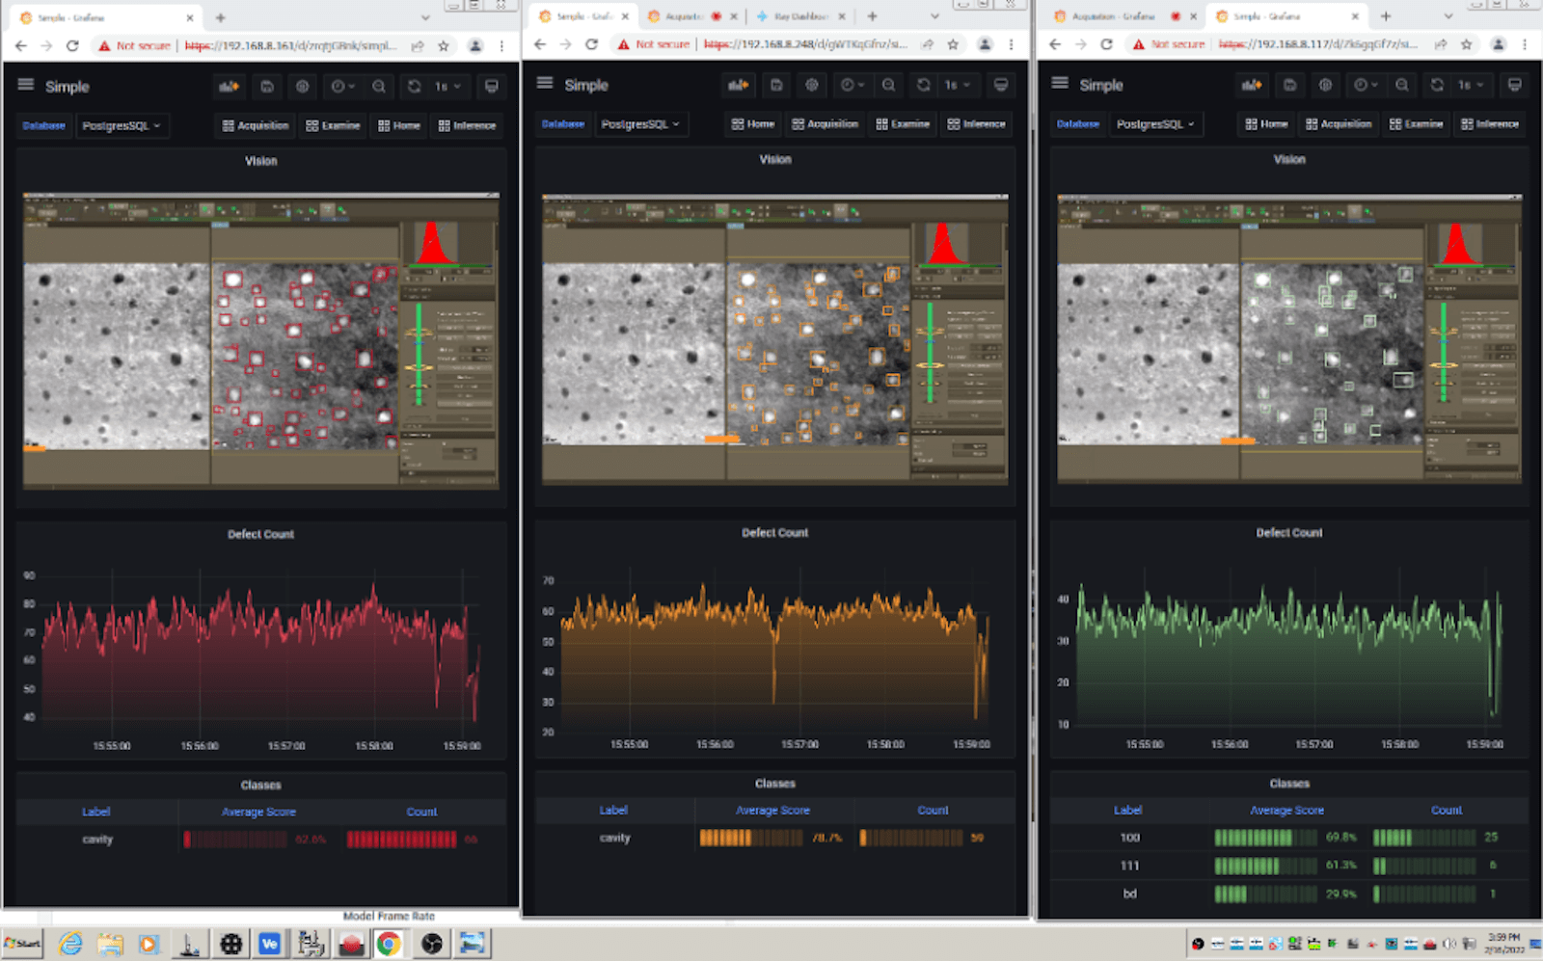The image size is (1543, 961).
Task: Click the Add panel icon in the toolbar
Action: (x=229, y=87)
